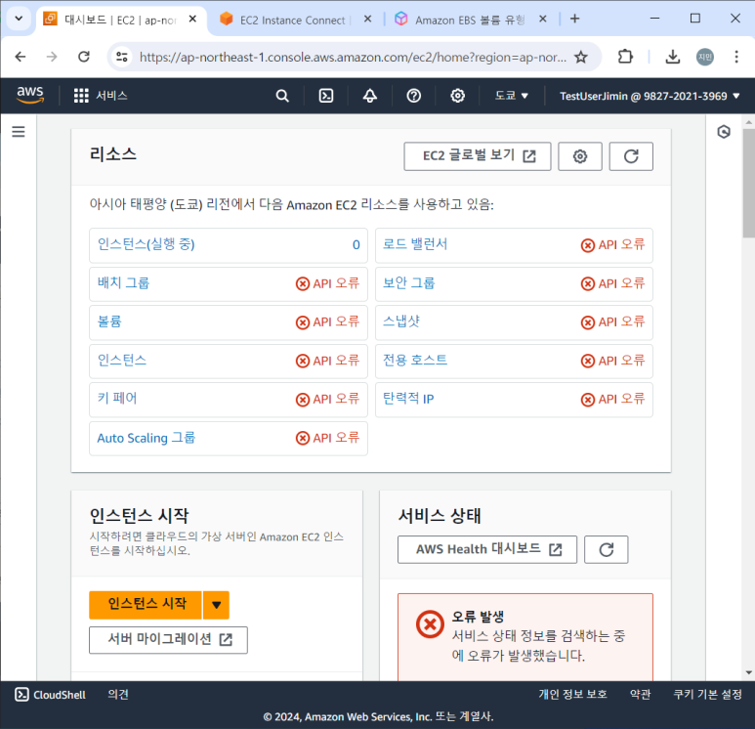Open the 개인 정보 보호 footer link
Image resolution: width=755 pixels, height=729 pixels.
click(x=572, y=694)
